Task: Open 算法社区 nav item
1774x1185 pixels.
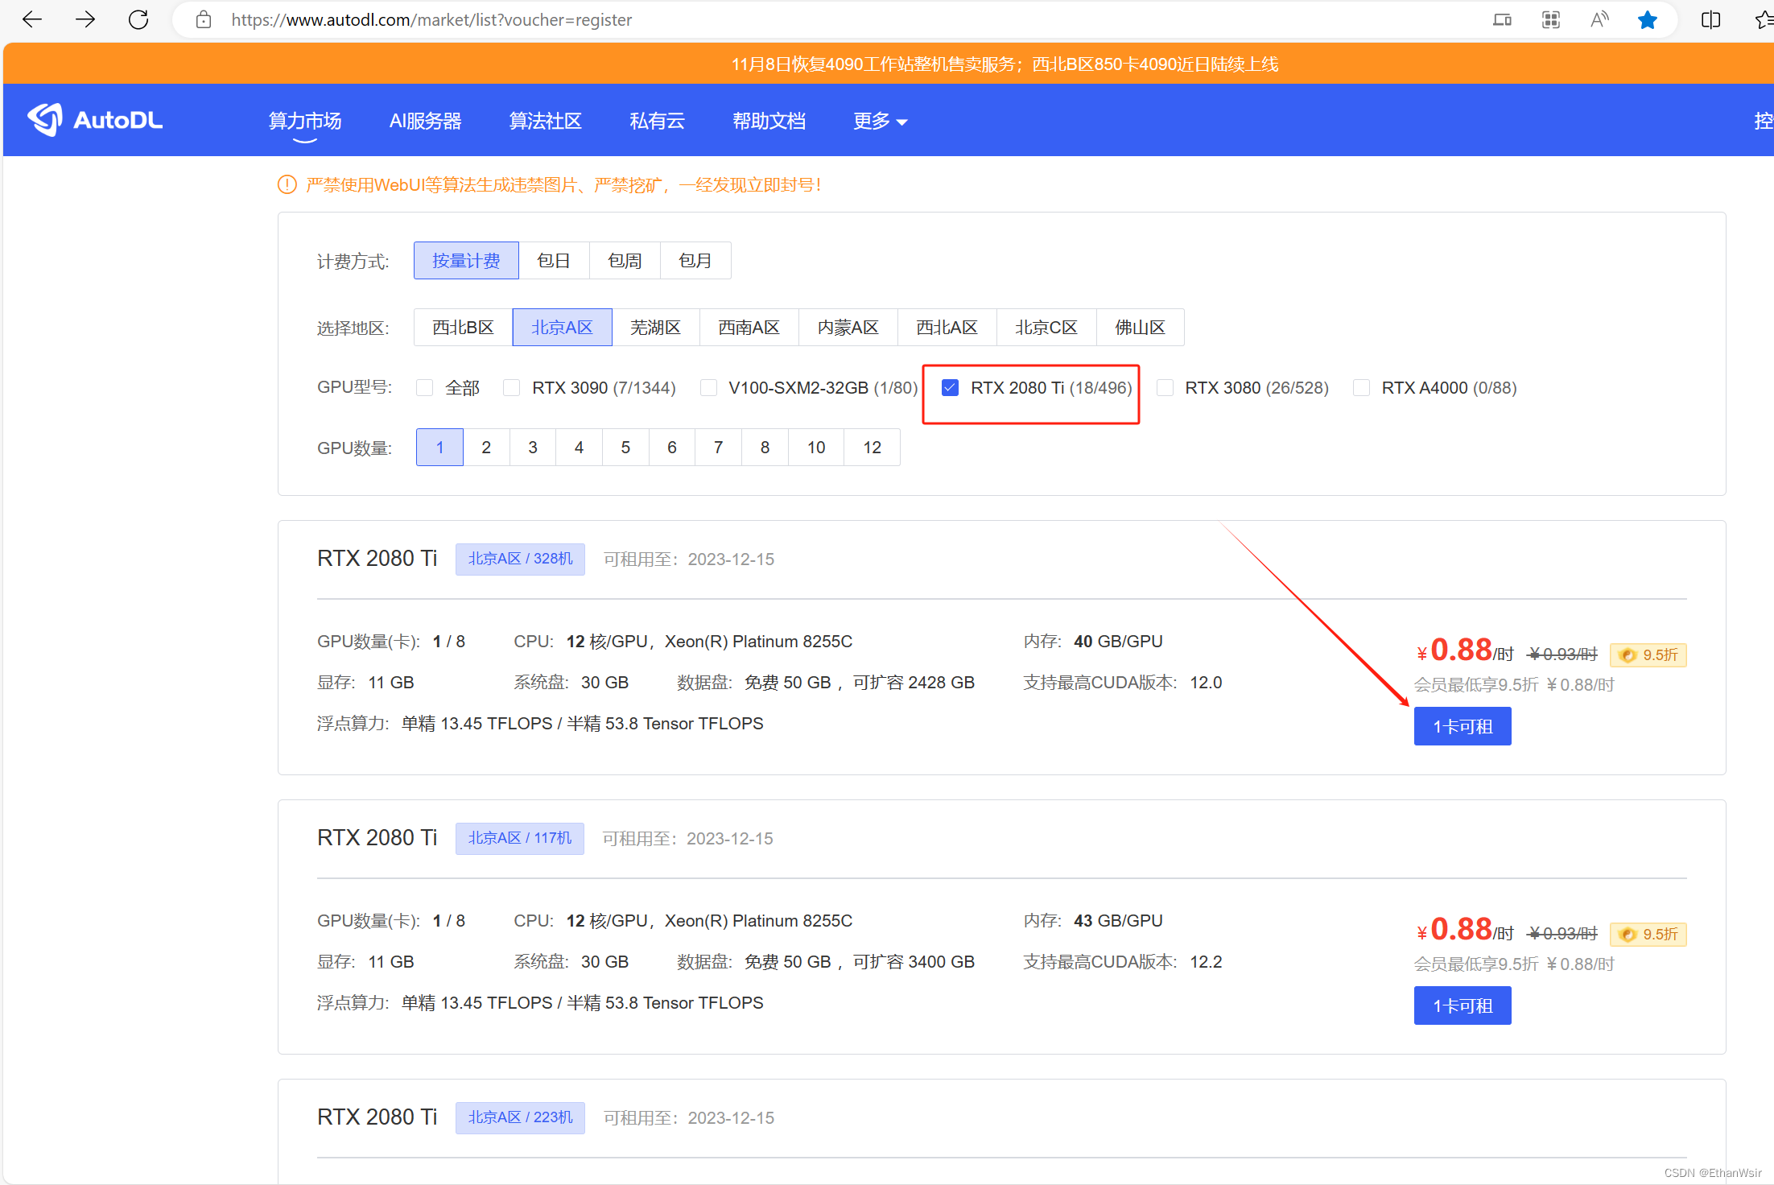Action: 545,121
